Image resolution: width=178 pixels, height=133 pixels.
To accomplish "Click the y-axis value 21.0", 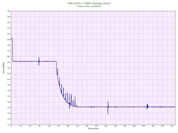I will (9, 79).
